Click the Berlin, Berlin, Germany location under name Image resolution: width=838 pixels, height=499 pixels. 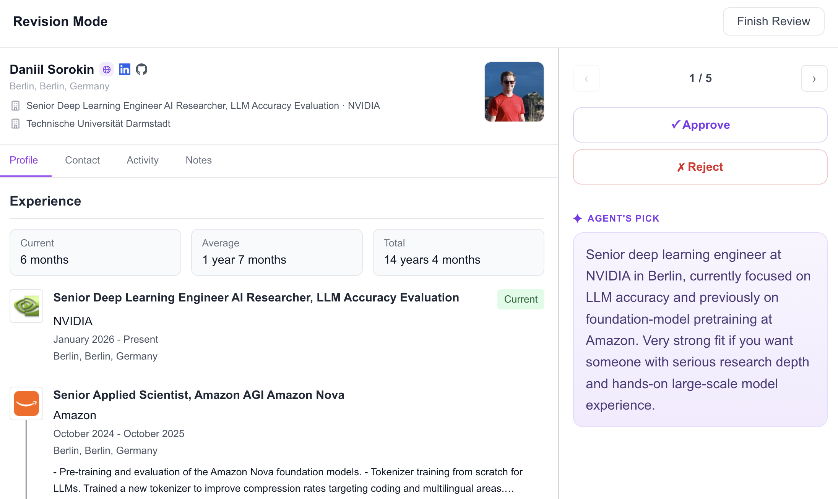60,86
